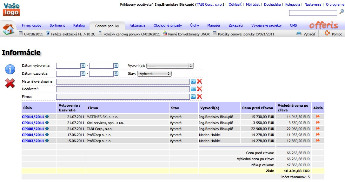Click the top search input field

[313, 13]
